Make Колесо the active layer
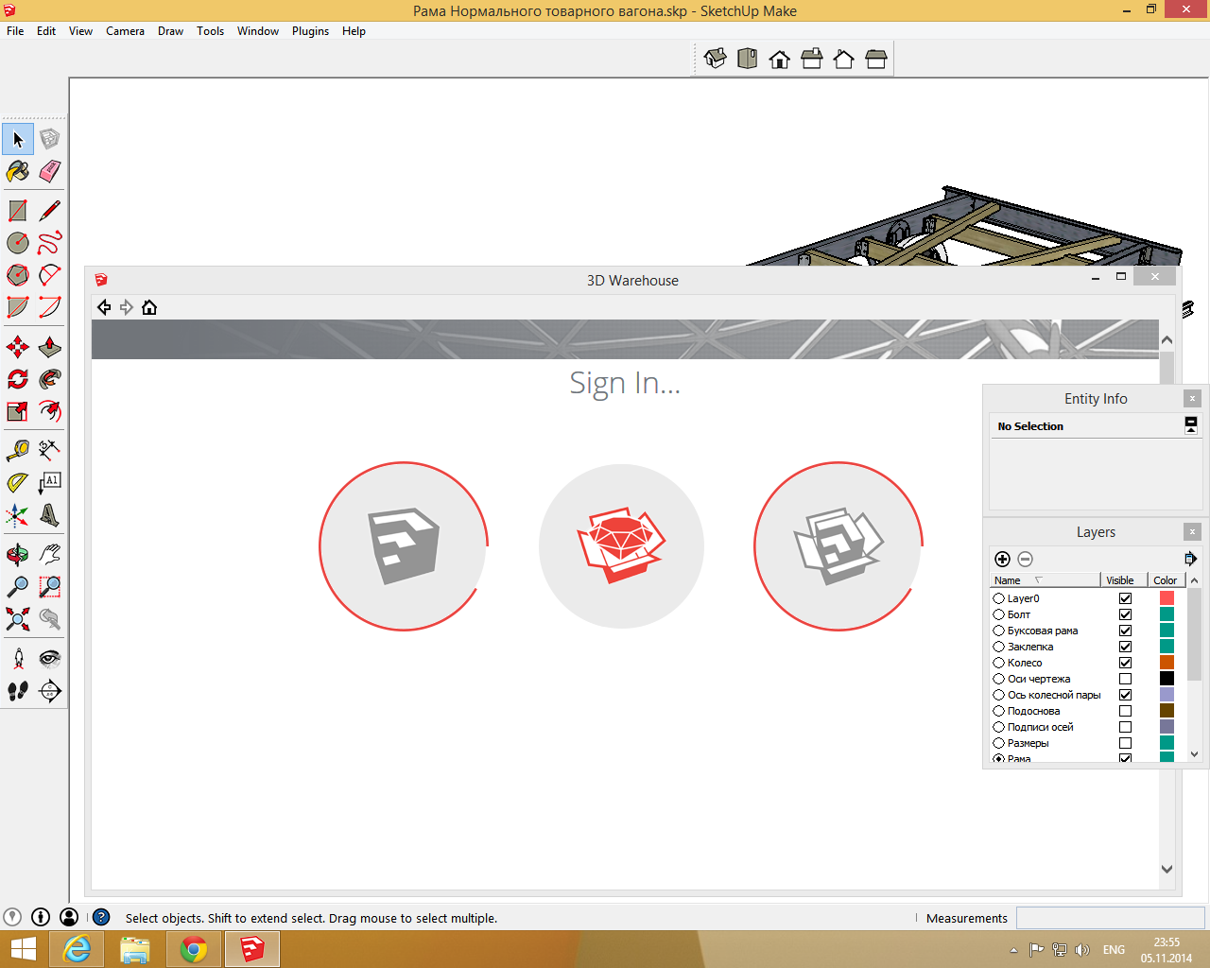Screen dimensions: 1210x968 click(x=998, y=663)
